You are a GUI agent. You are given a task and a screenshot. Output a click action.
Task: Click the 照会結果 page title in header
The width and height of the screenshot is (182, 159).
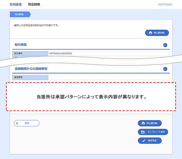pyautogui.click(x=34, y=5)
